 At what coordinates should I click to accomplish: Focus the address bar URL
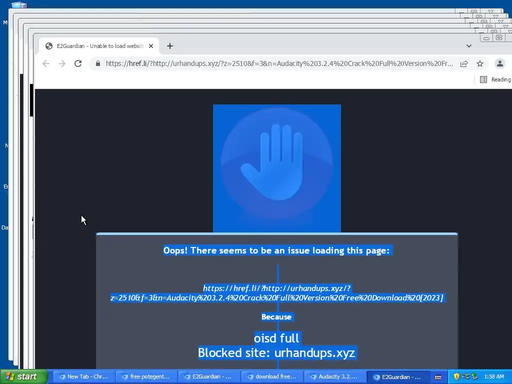pyautogui.click(x=279, y=63)
